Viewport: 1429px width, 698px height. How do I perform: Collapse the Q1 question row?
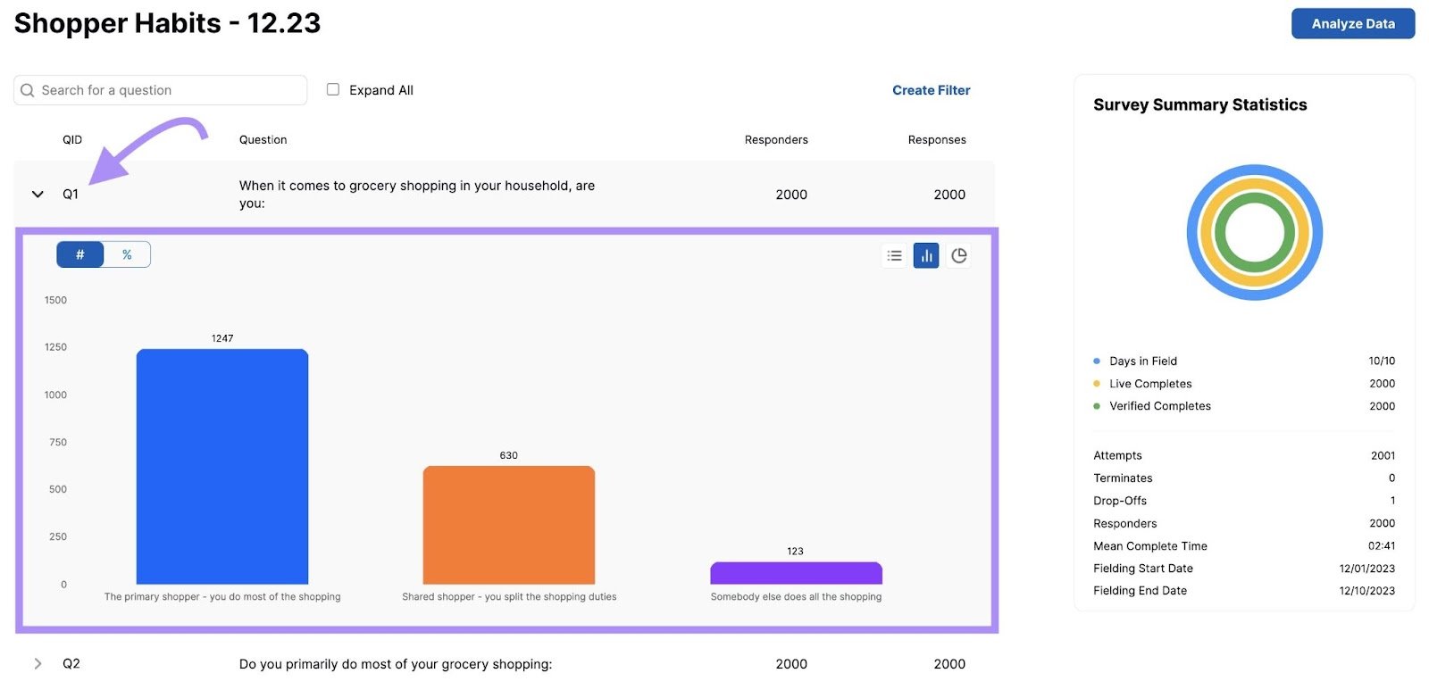tap(38, 195)
